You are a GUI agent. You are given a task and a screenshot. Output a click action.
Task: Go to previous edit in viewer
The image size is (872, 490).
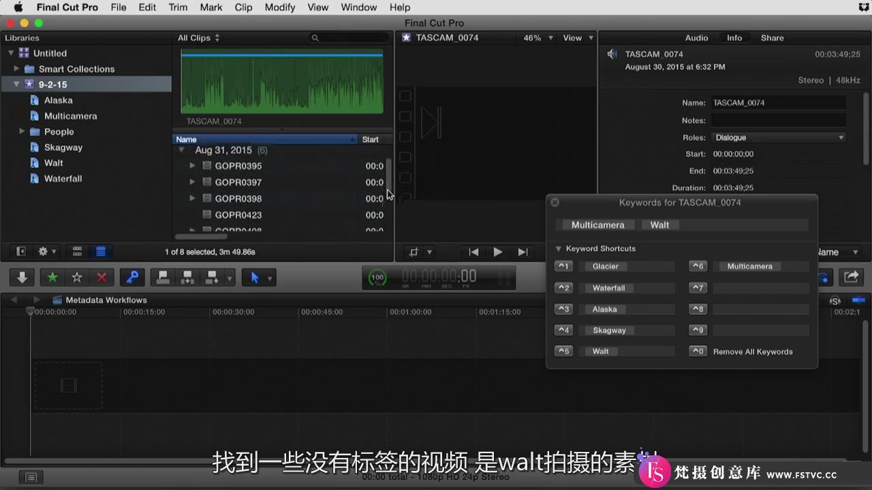[x=473, y=252]
